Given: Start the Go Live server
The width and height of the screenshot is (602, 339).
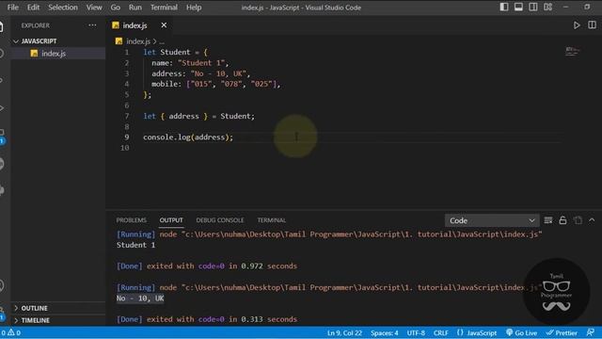Looking at the screenshot, I should [x=522, y=333].
